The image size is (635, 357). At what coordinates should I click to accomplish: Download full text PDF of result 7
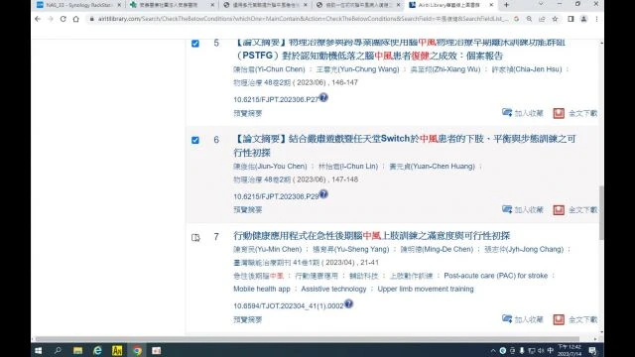click(575, 319)
